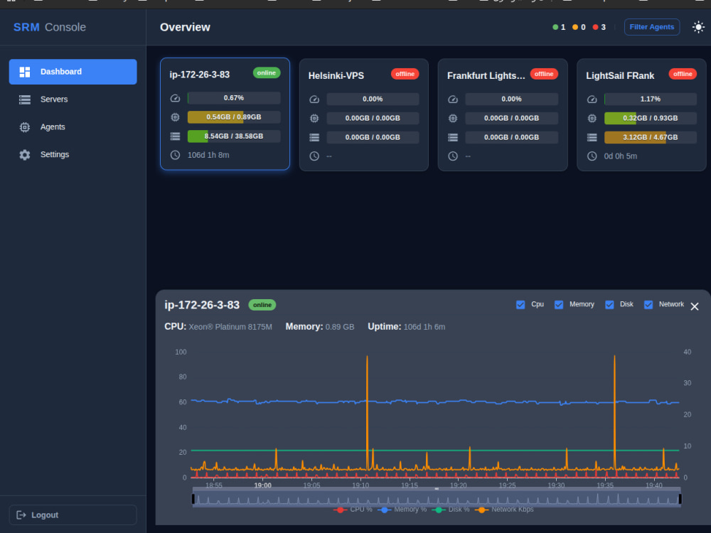Screen dimensions: 711x533
Task: Click the memory chip icon on Helsinki-VPS card
Action: pos(314,118)
